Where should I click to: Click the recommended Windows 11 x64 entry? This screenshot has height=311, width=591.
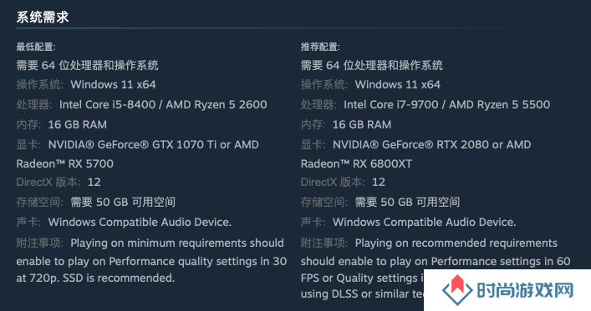tap(398, 84)
